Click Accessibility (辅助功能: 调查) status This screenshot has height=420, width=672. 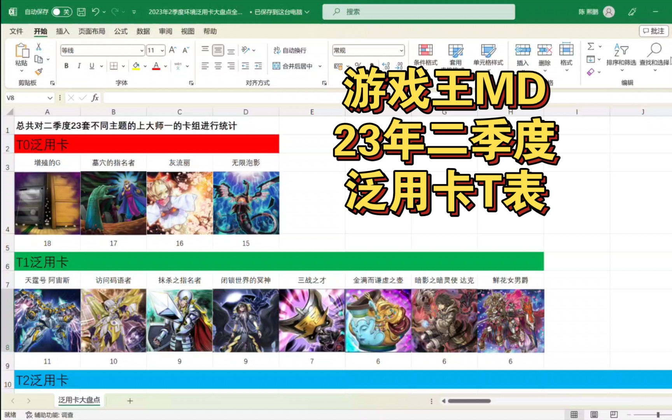(x=49, y=415)
